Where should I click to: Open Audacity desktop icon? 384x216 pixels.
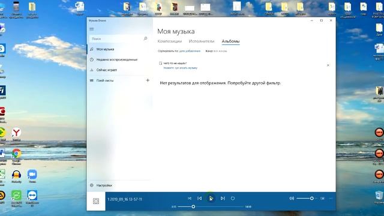point(16,176)
